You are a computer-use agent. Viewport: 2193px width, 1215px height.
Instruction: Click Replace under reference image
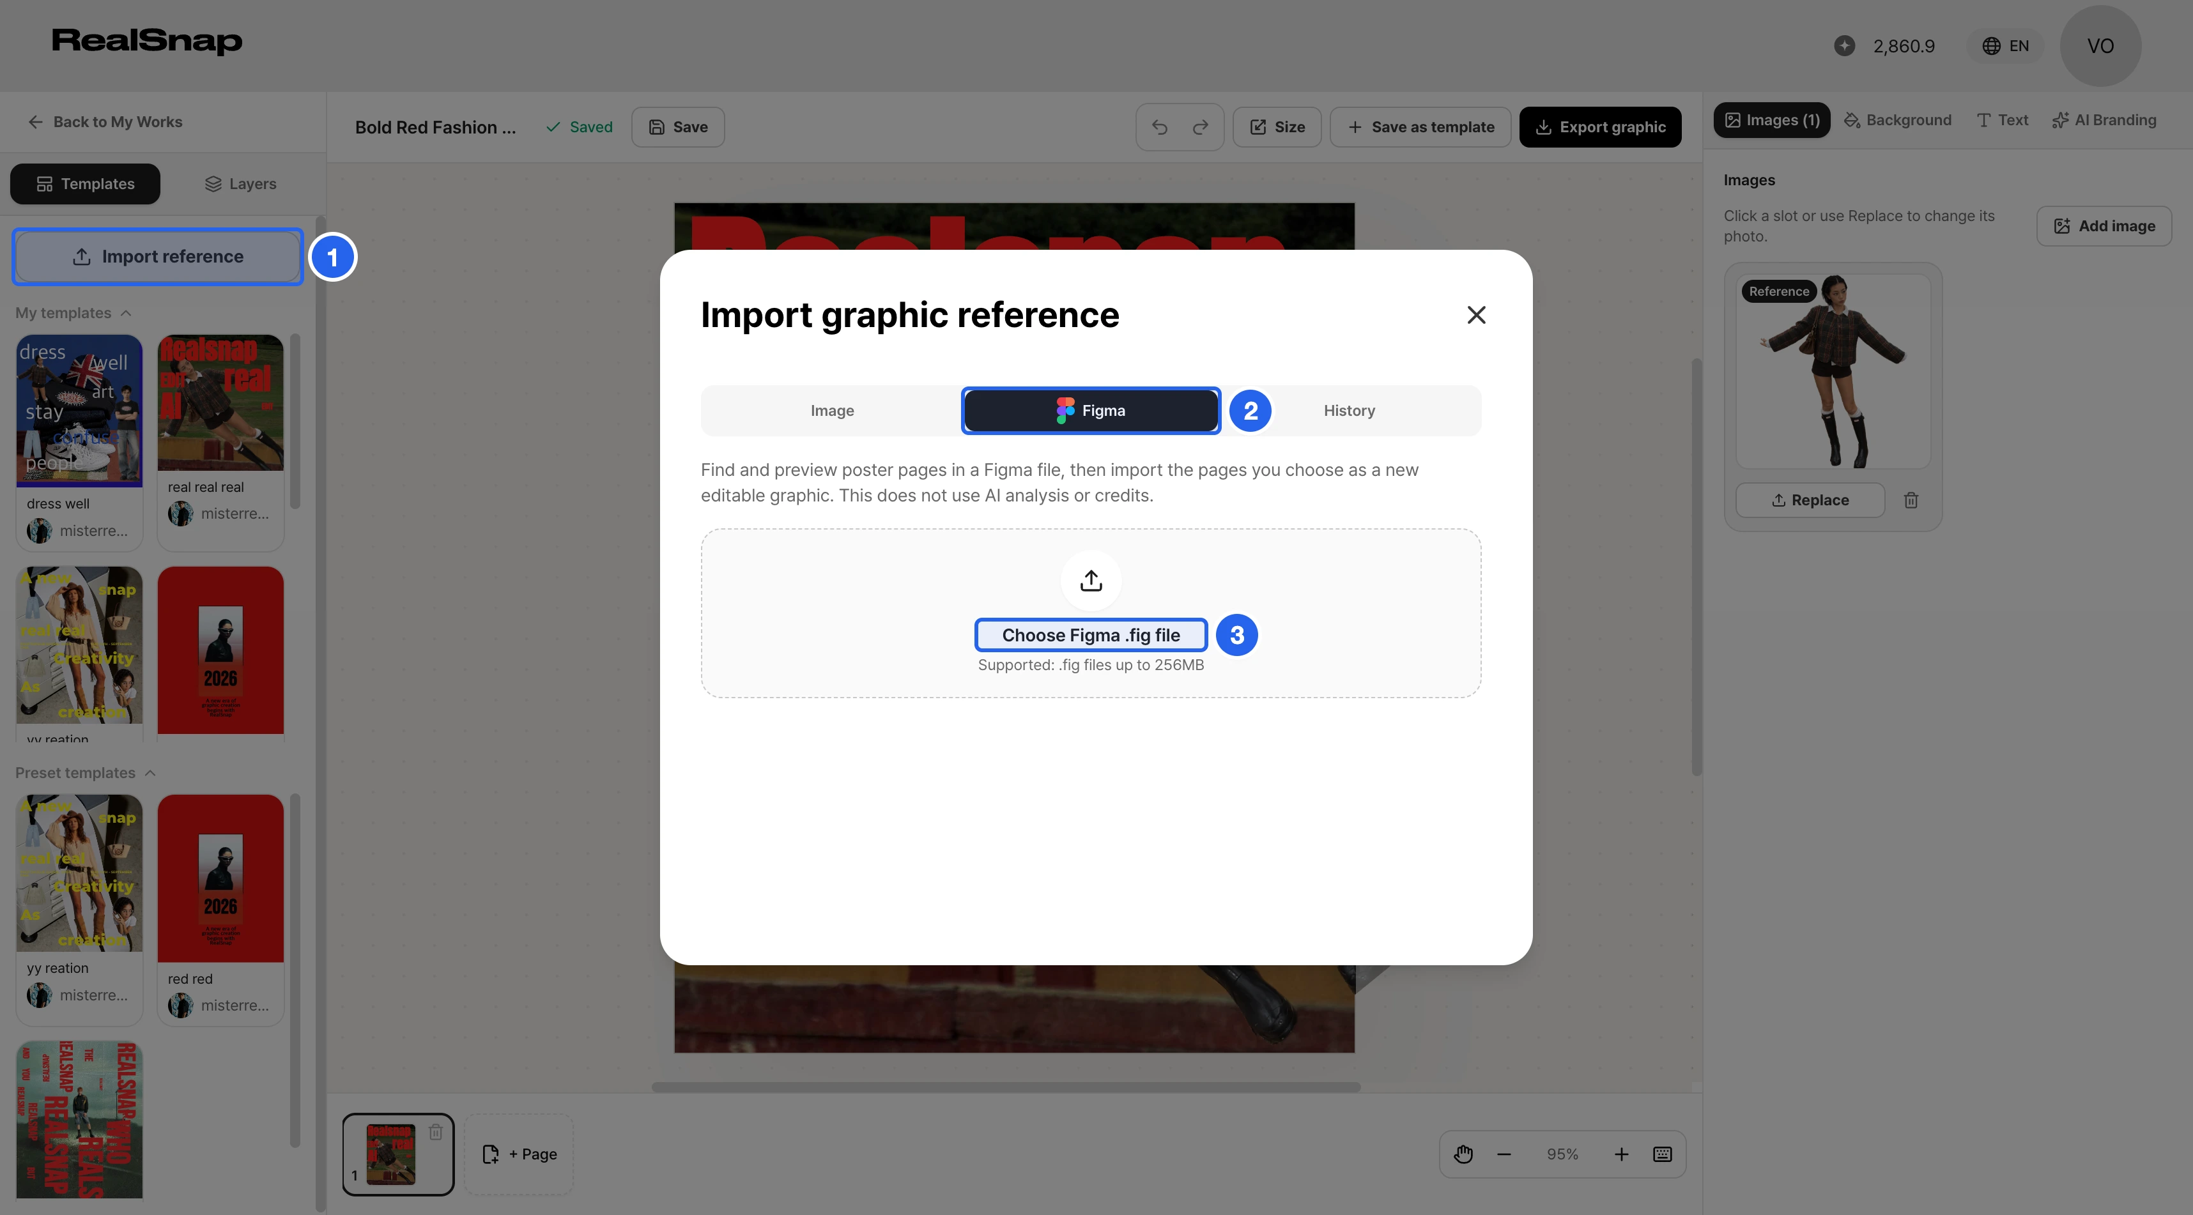(1810, 500)
